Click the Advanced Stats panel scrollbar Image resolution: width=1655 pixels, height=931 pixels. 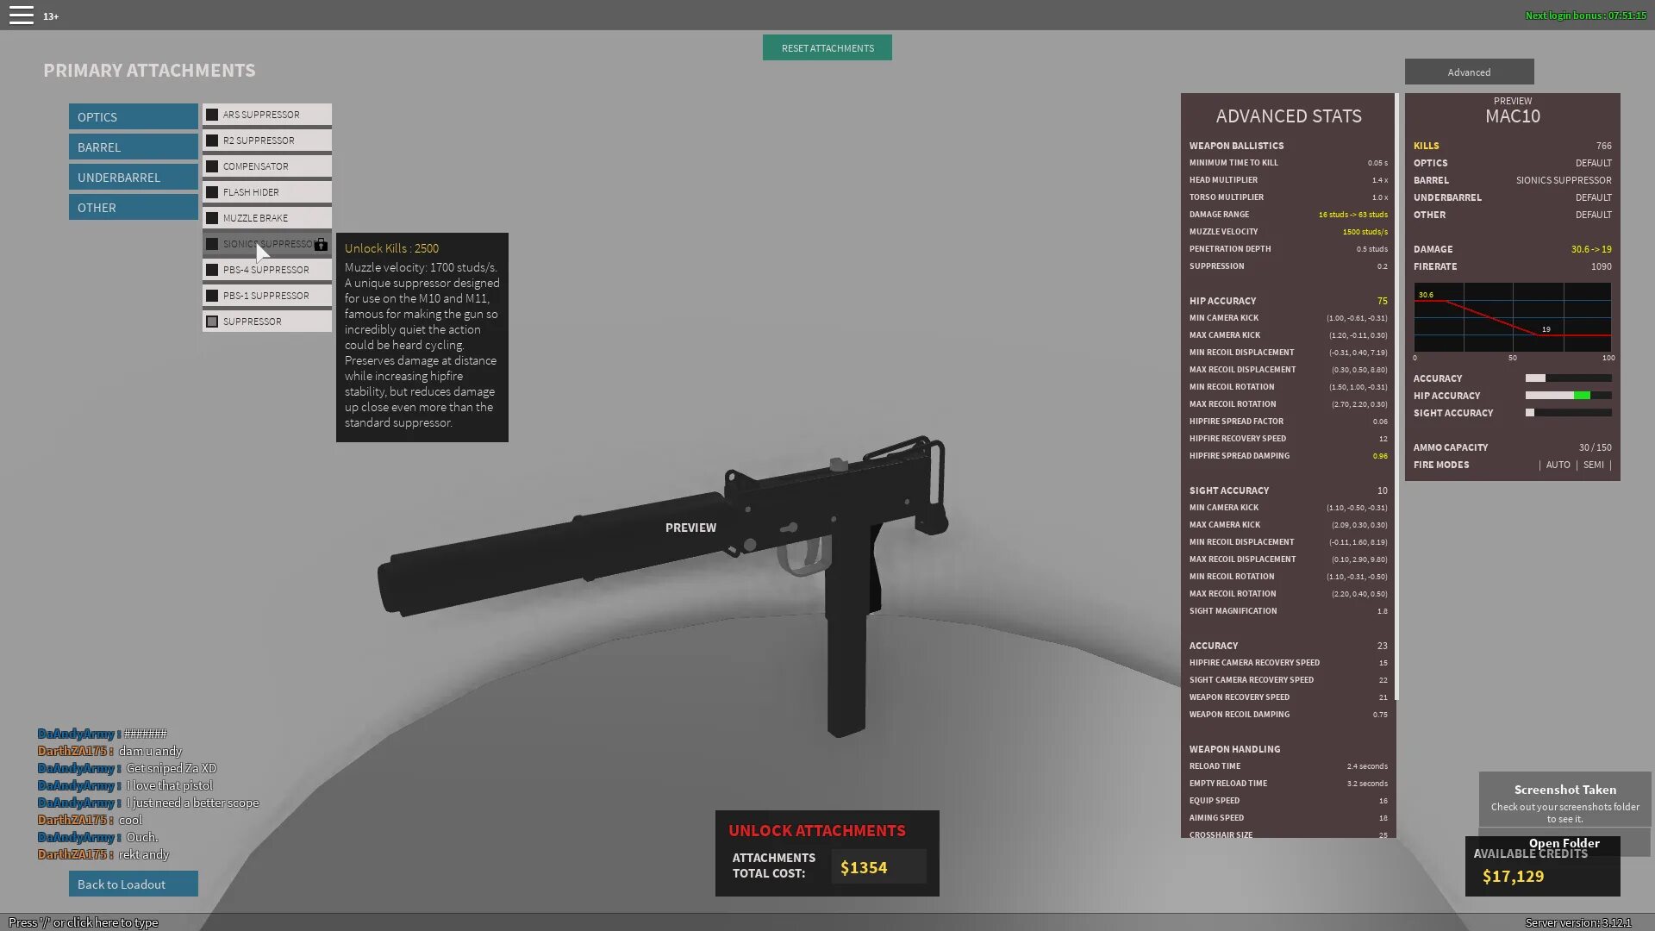(x=1396, y=397)
